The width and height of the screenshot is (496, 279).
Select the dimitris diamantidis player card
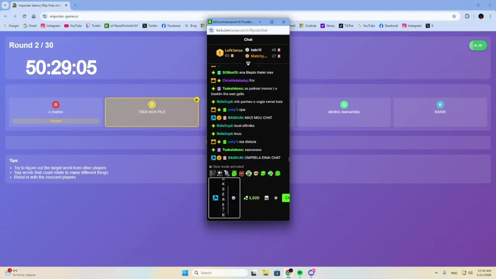point(344,112)
